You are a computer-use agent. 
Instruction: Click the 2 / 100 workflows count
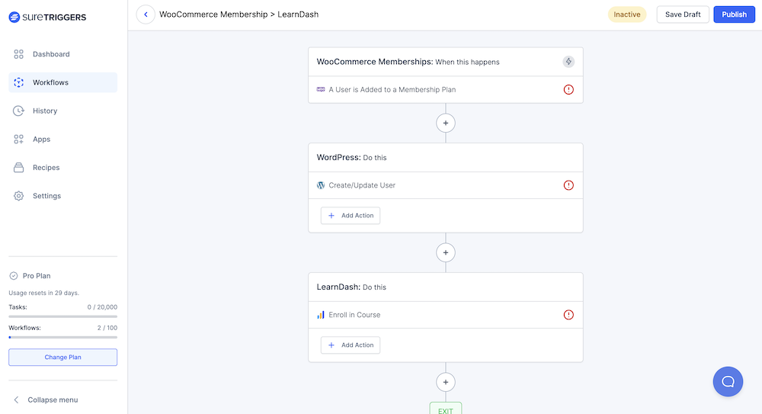click(x=107, y=328)
